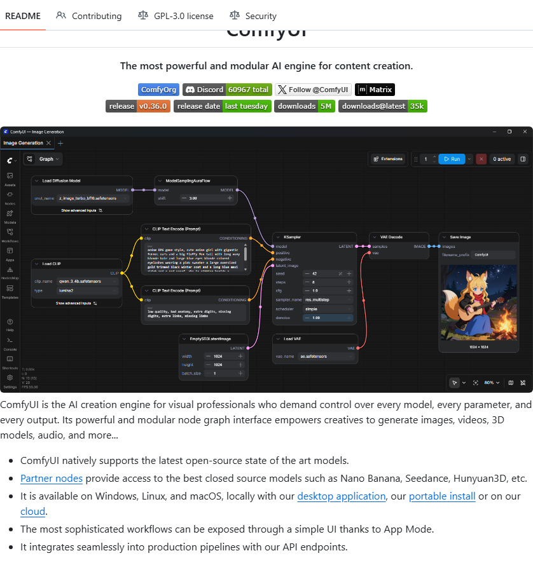This screenshot has width=533, height=572.
Task: Collapse the Load Diffusion Model node
Action: pos(37,180)
